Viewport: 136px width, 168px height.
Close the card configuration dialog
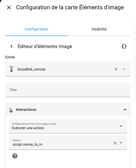coord(9,8)
